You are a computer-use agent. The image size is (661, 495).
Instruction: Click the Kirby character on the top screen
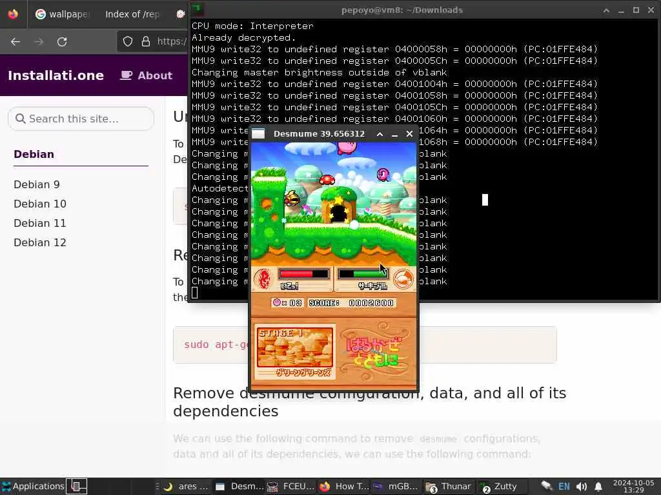[x=347, y=148]
